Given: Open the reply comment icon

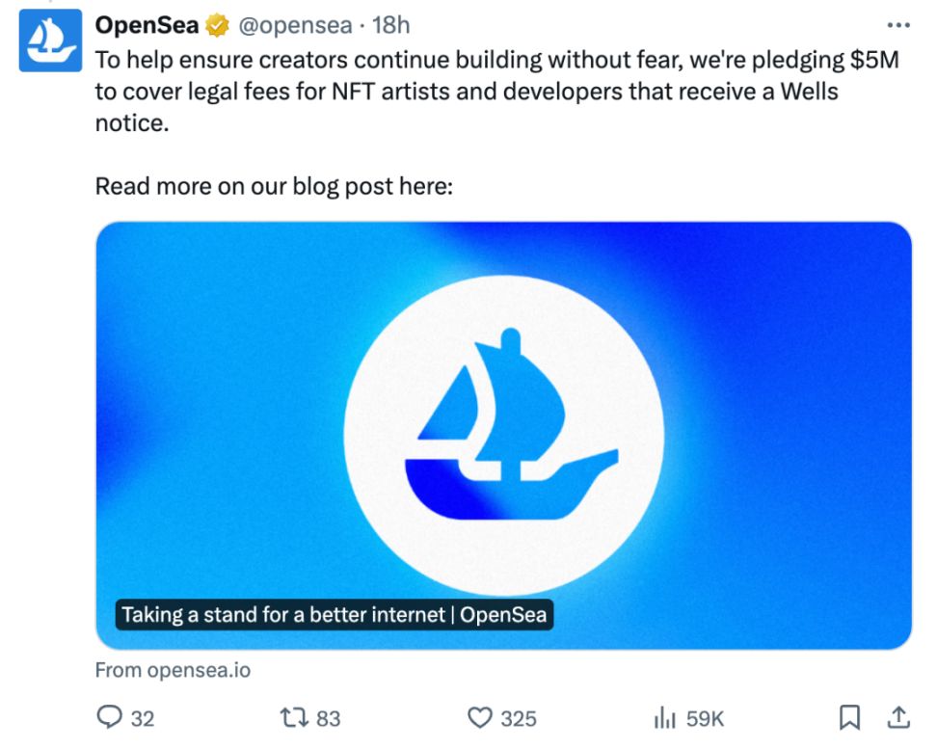Looking at the screenshot, I should (x=111, y=717).
